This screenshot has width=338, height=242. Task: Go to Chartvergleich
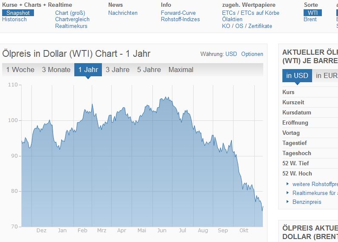tap(72, 19)
